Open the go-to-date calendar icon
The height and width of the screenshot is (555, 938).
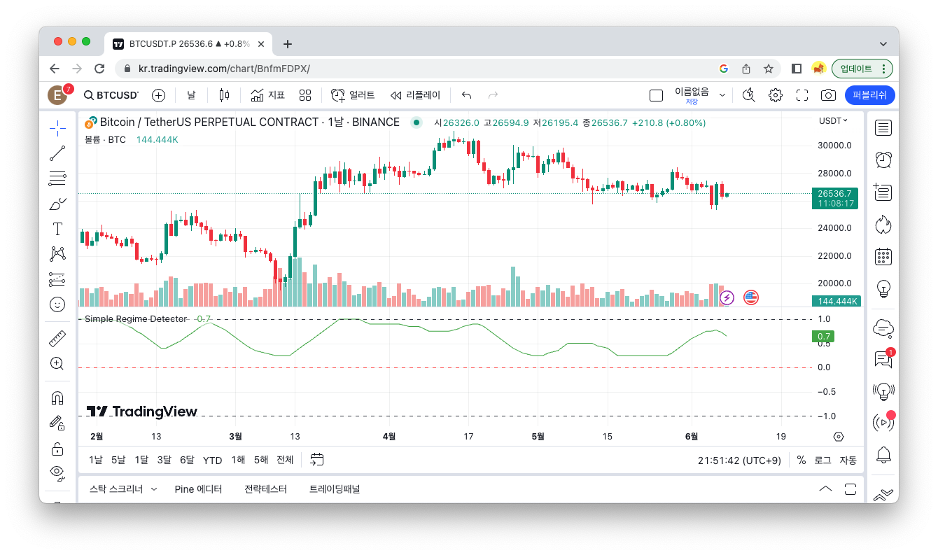click(x=317, y=460)
